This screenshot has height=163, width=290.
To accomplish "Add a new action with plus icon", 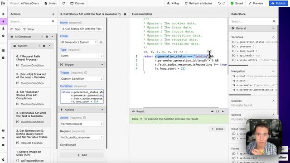I will coord(53,14).
